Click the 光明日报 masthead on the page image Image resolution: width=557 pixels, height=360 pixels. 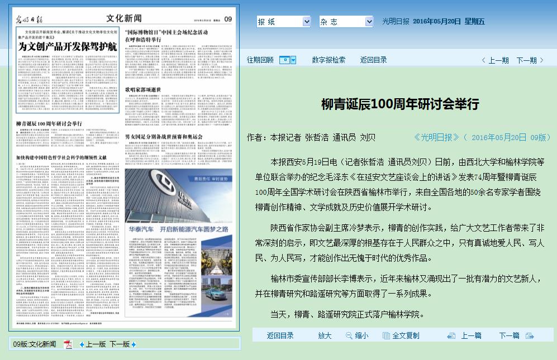click(x=29, y=19)
